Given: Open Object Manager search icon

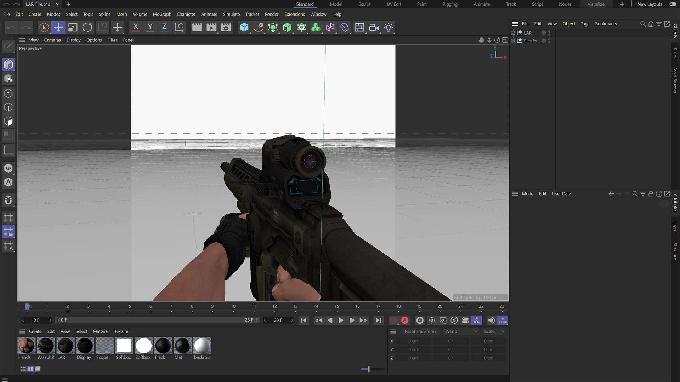Looking at the screenshot, I should pos(643,24).
